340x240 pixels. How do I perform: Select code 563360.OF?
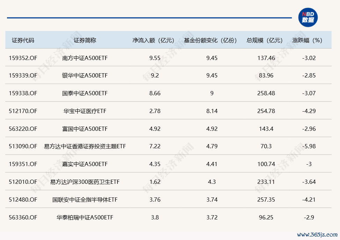coord(23,217)
